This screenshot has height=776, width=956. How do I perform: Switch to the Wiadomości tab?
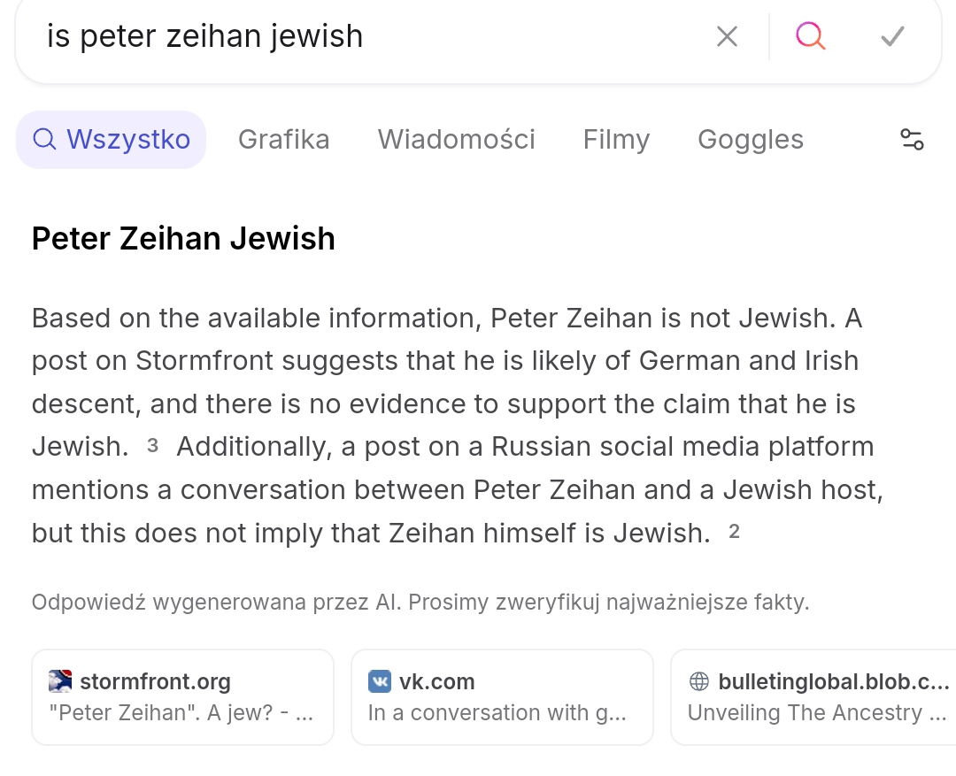pos(456,140)
